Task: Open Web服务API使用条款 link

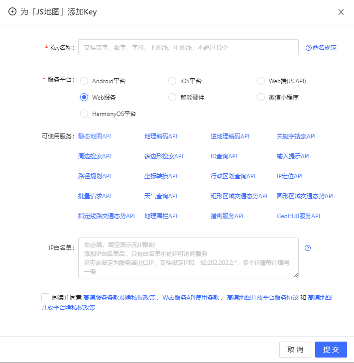Action: [191, 297]
